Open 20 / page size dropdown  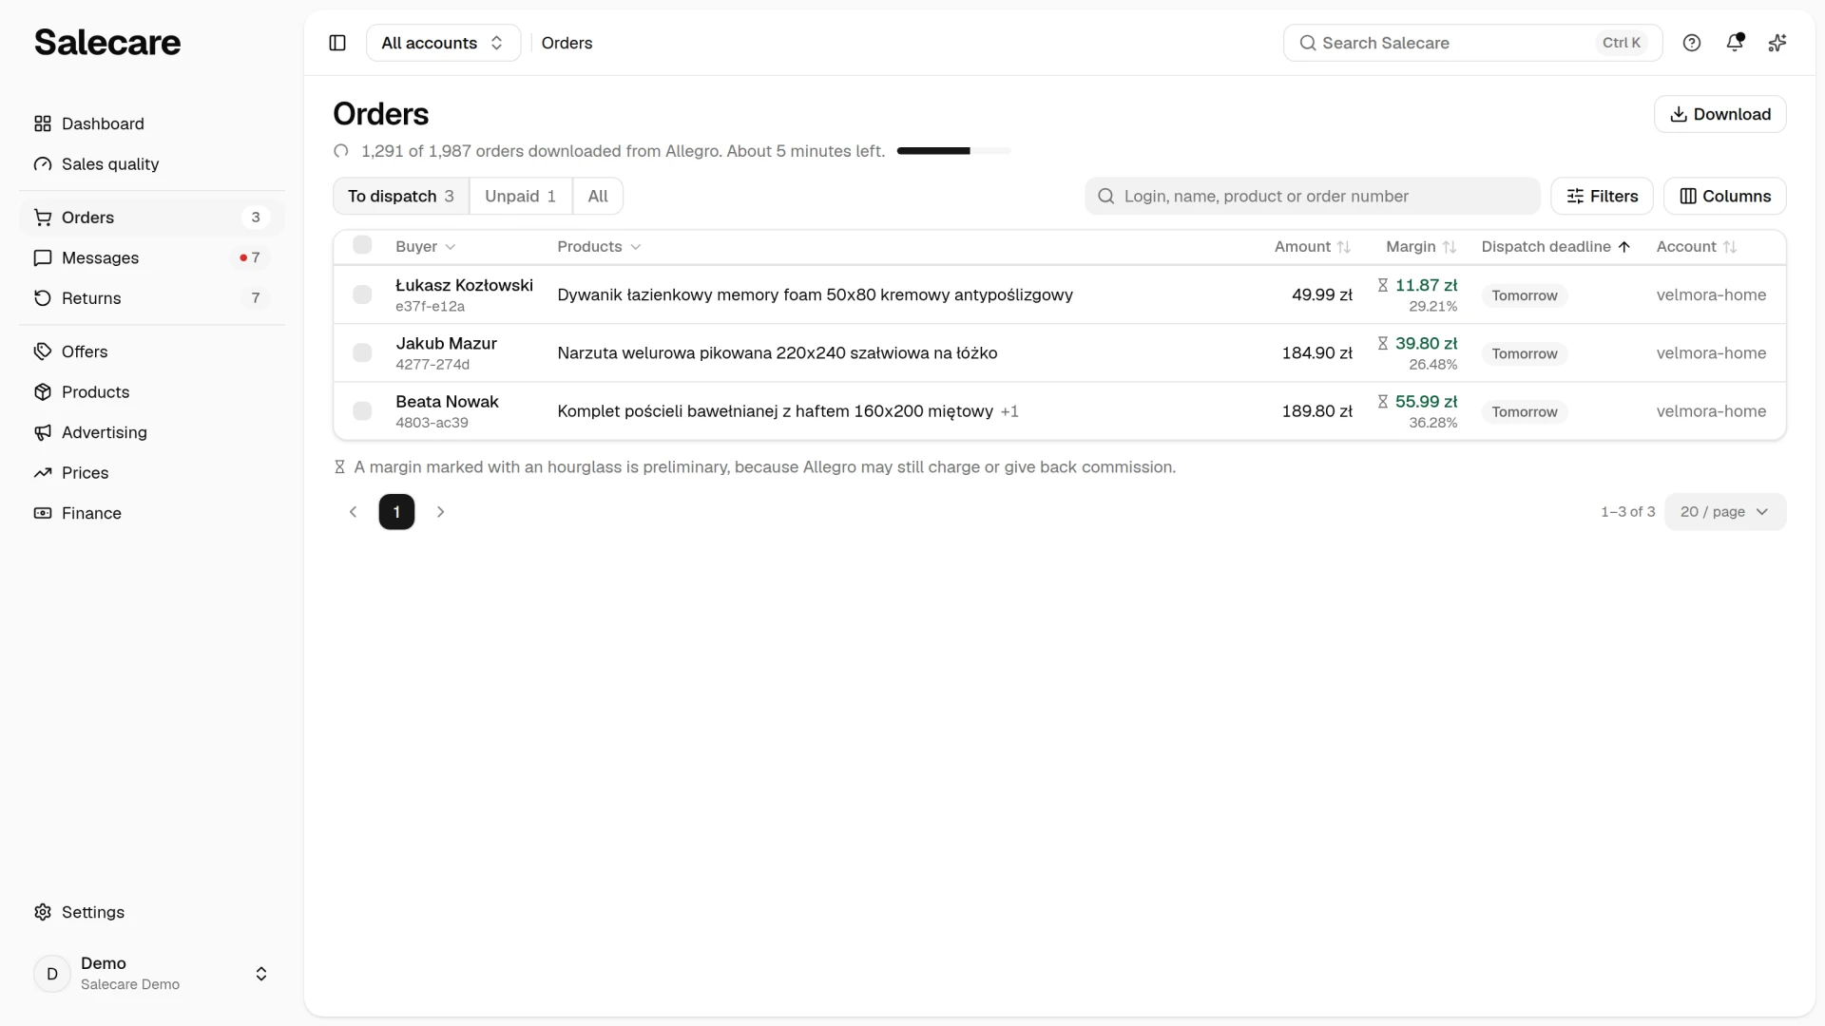(x=1725, y=512)
